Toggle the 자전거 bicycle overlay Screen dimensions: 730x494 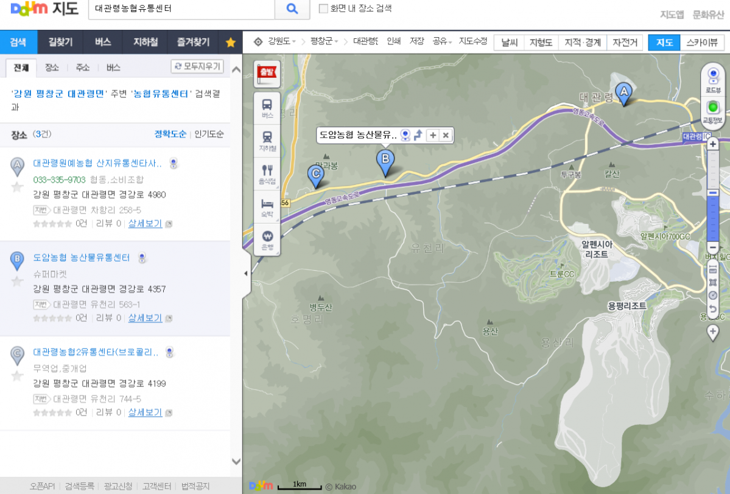[625, 43]
